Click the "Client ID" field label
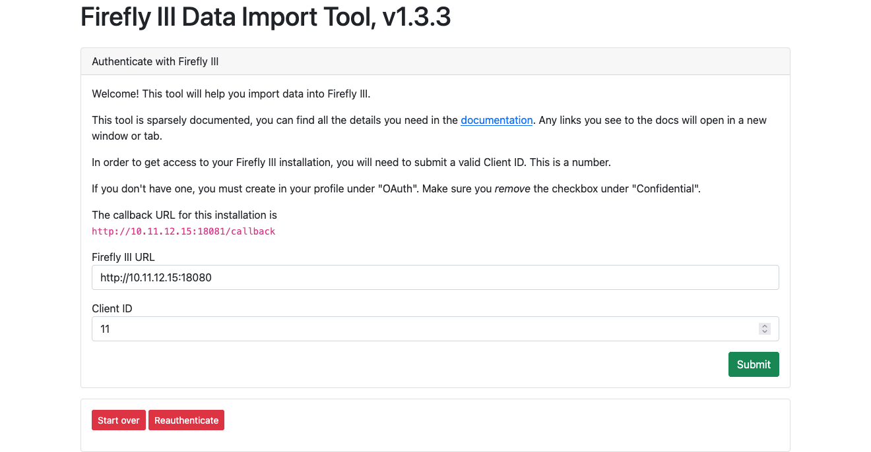 pyautogui.click(x=112, y=308)
